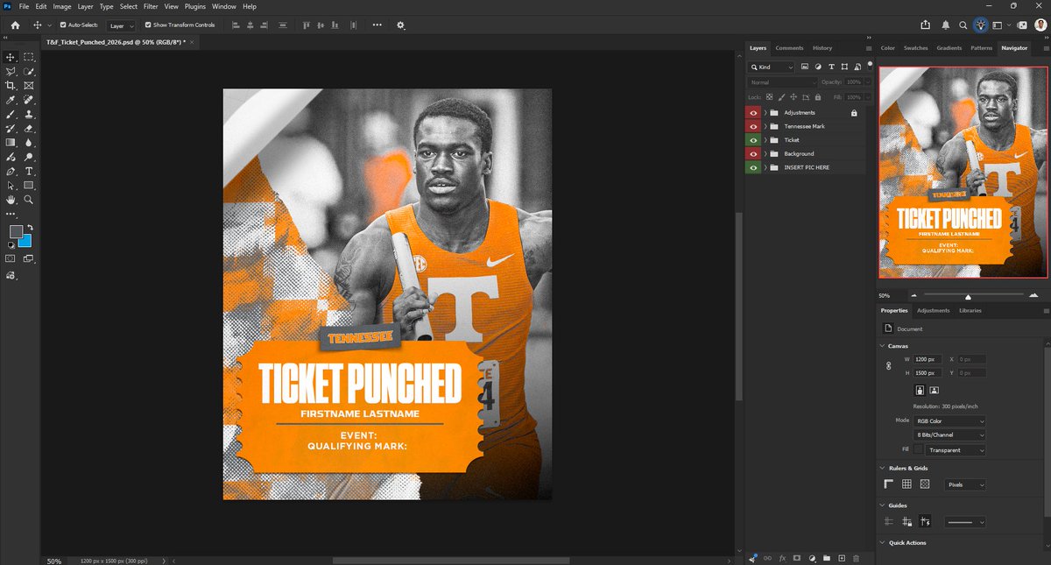Screen dimensions: 1051x565
Task: Click the Home icon in options bar
Action: [14, 25]
